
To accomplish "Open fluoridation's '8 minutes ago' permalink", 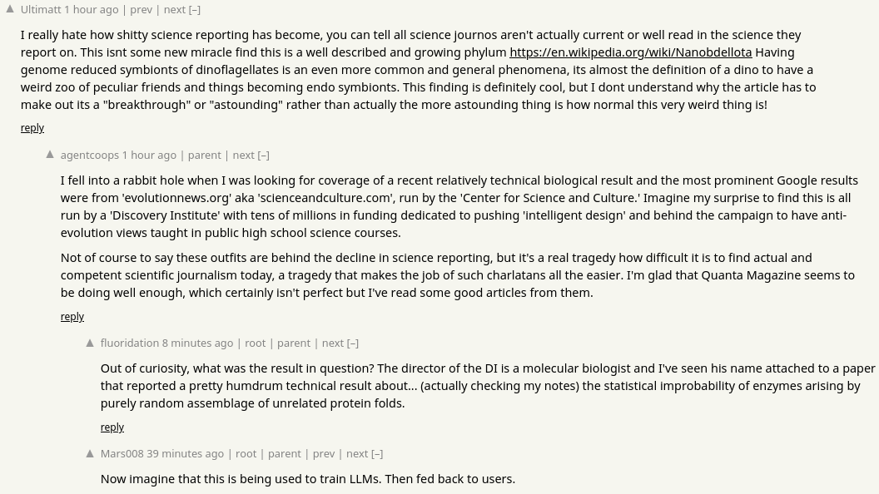I will (x=197, y=343).
